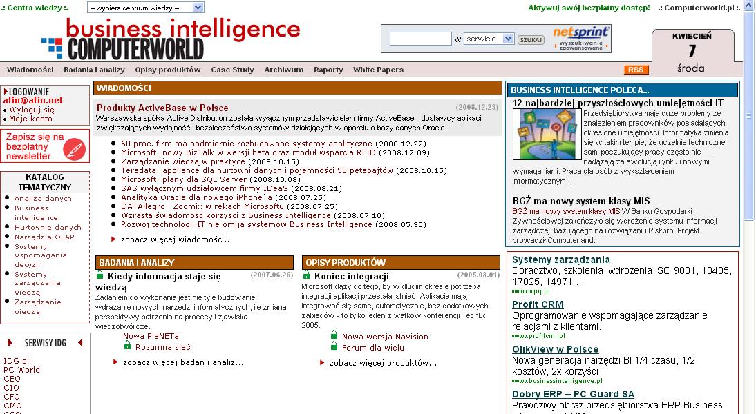Screen dimensions: 756x414
Task: Click 'Systemy wspomagania decyzji' catalog link
Action: 41,255
